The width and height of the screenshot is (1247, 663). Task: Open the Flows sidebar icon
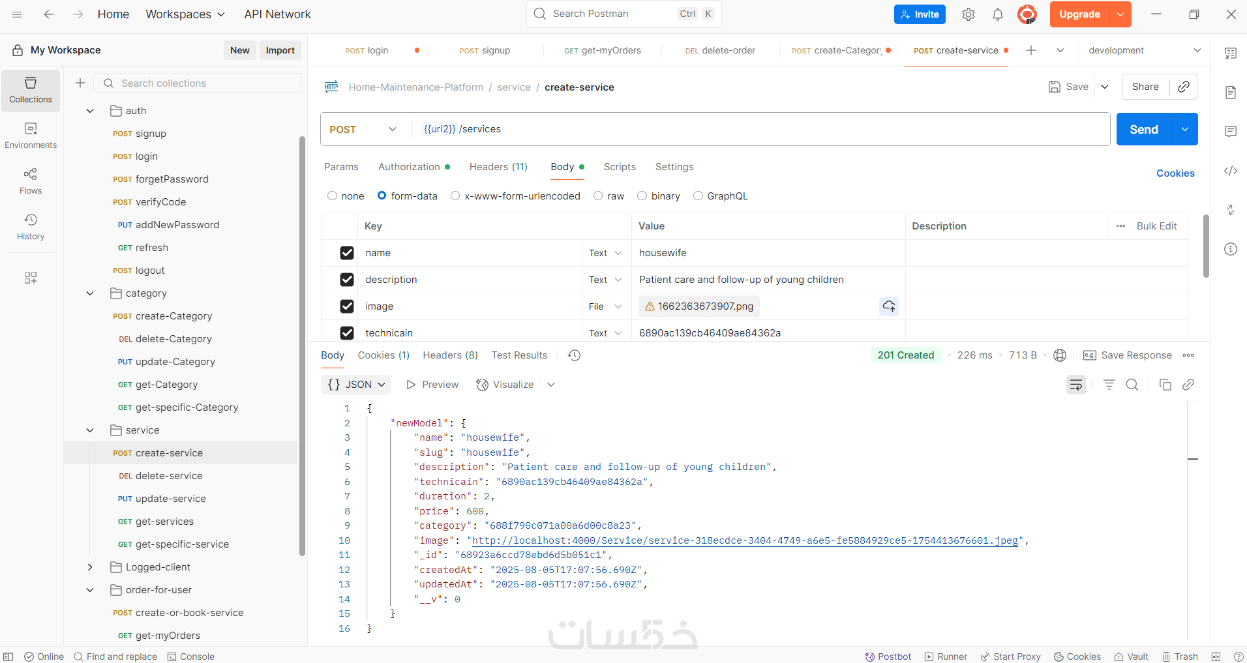pos(31,181)
